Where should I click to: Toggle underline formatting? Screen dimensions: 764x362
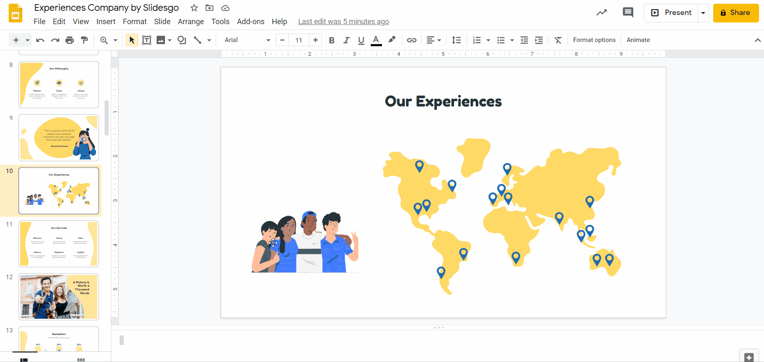coord(361,40)
